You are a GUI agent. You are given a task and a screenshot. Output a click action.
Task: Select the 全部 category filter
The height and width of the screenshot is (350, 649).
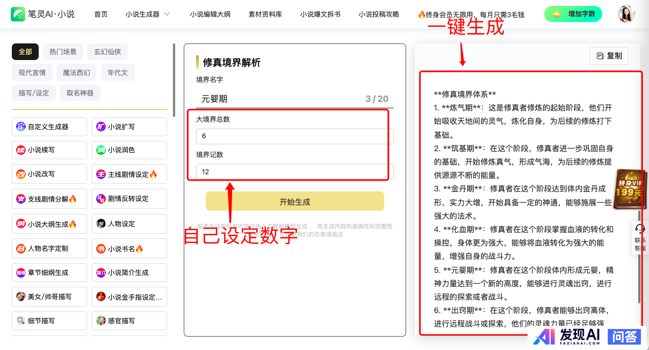click(x=25, y=52)
